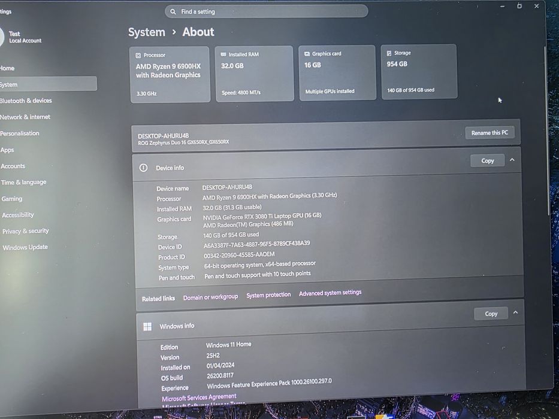Open Advanced system settings link
Screen dimensions: 559x419
330,293
